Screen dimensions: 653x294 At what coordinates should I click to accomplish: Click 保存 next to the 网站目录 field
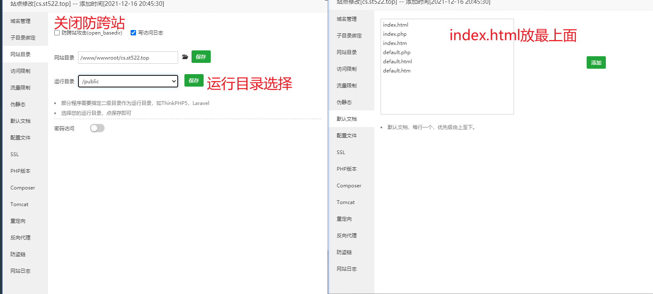coord(201,57)
